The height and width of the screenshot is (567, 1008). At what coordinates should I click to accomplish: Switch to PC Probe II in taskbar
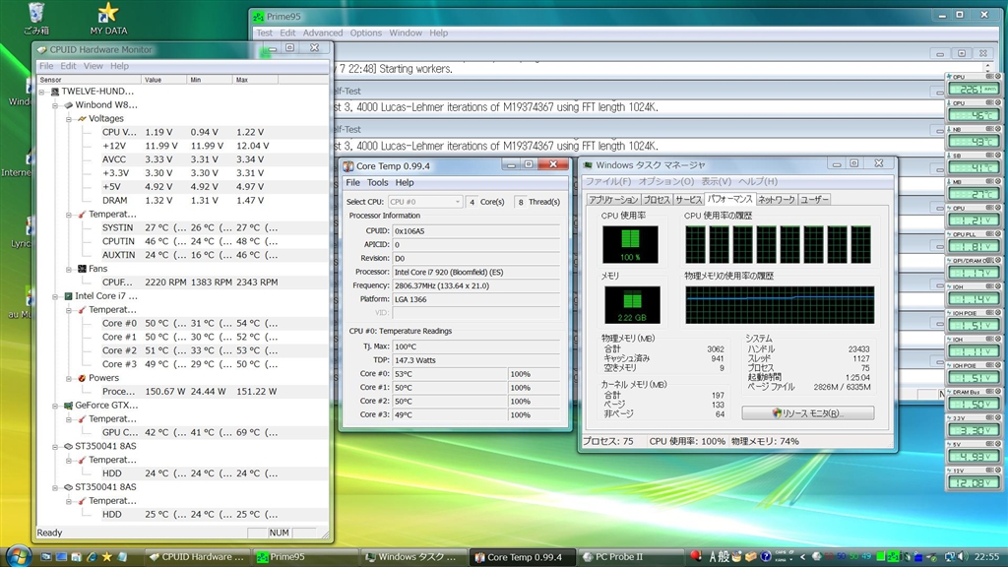pyautogui.click(x=620, y=557)
